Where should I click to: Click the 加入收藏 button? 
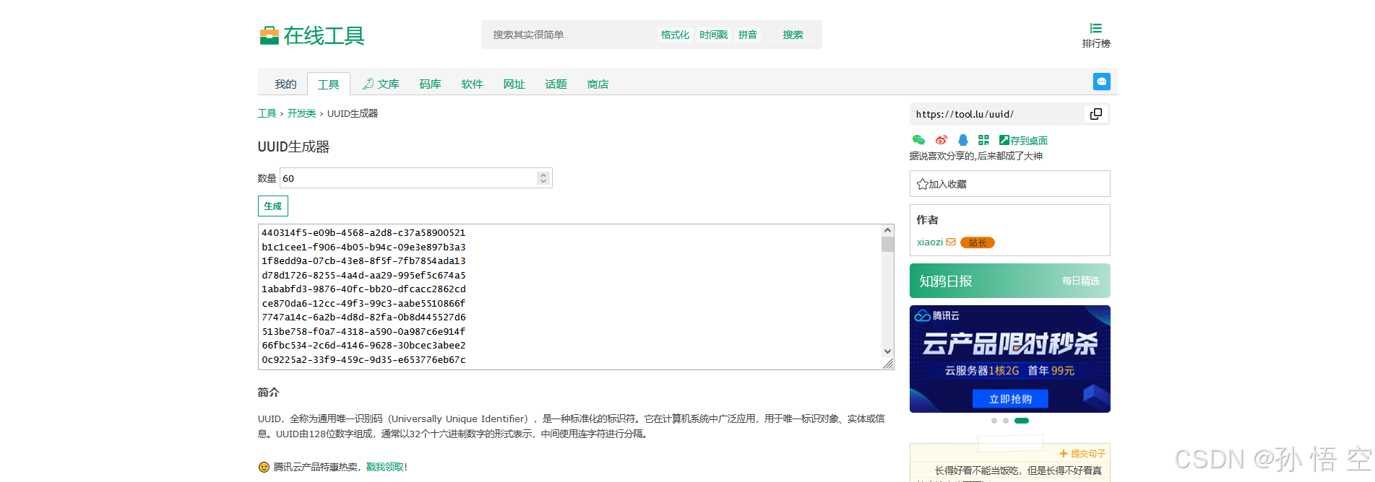[1009, 184]
